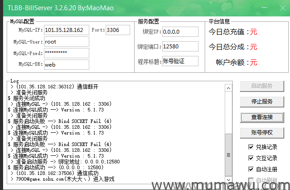Click the 绑定IP field showing 0.0.0.0
This screenshot has height=190, width=290.
coord(180,32)
